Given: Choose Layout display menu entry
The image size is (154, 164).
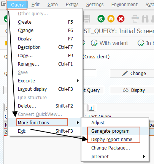Looking at the screenshot, I should (x=45, y=89).
